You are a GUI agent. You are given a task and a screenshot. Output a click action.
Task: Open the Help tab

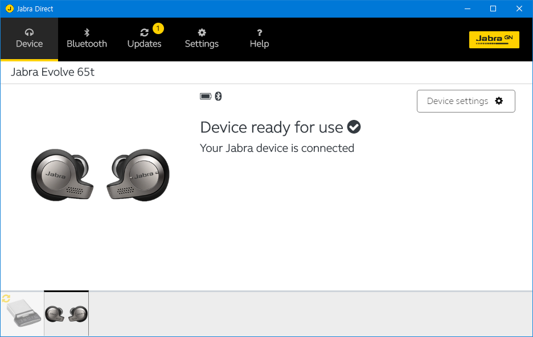point(259,39)
